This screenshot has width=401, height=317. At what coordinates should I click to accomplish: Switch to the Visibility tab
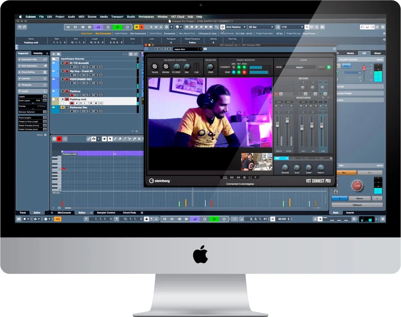click(38, 53)
